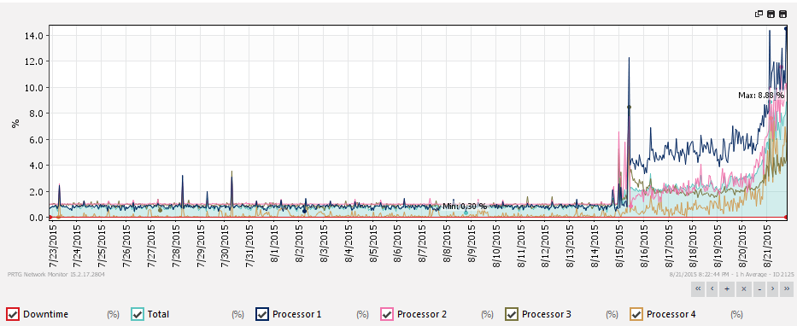Click the Processor 2 legend label

pos(422,314)
